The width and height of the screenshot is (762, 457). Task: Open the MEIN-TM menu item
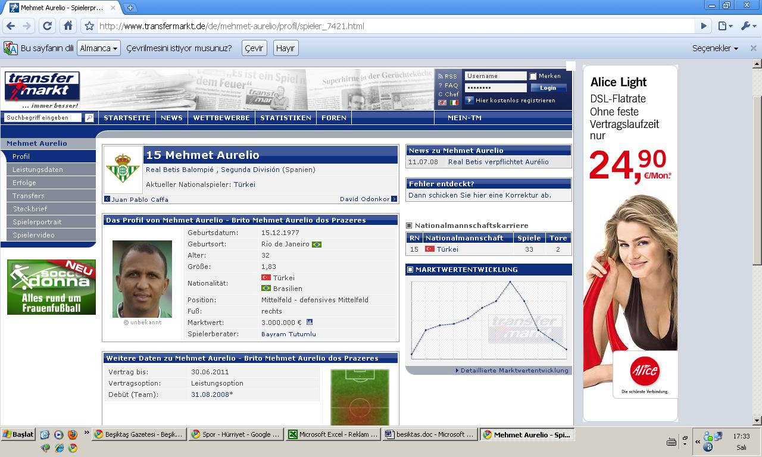[x=464, y=118]
